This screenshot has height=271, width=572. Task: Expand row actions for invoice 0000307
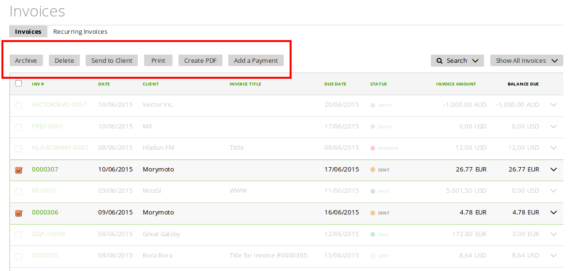(554, 170)
